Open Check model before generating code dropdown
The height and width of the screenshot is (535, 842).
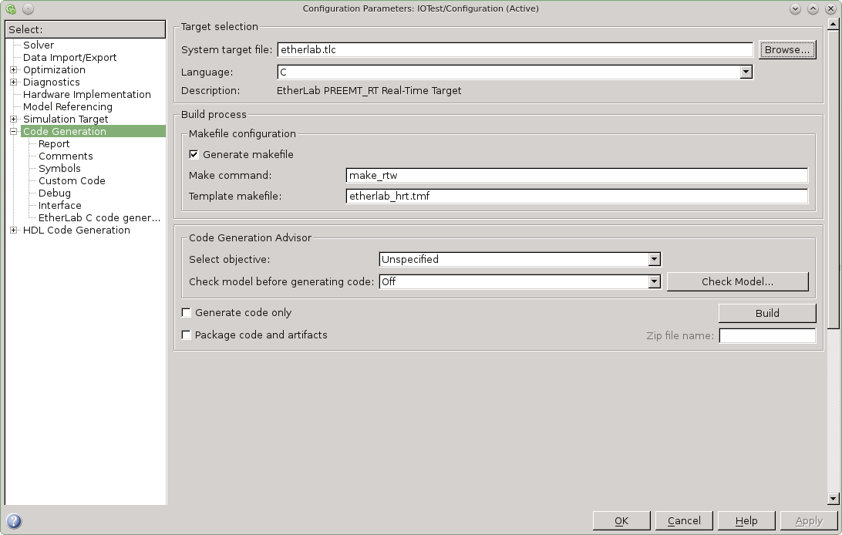click(654, 282)
